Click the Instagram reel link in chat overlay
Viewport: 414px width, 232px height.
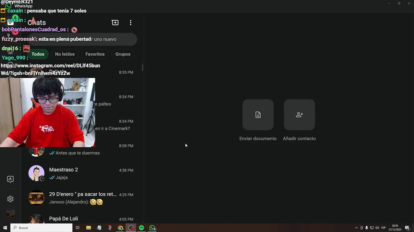pos(50,69)
